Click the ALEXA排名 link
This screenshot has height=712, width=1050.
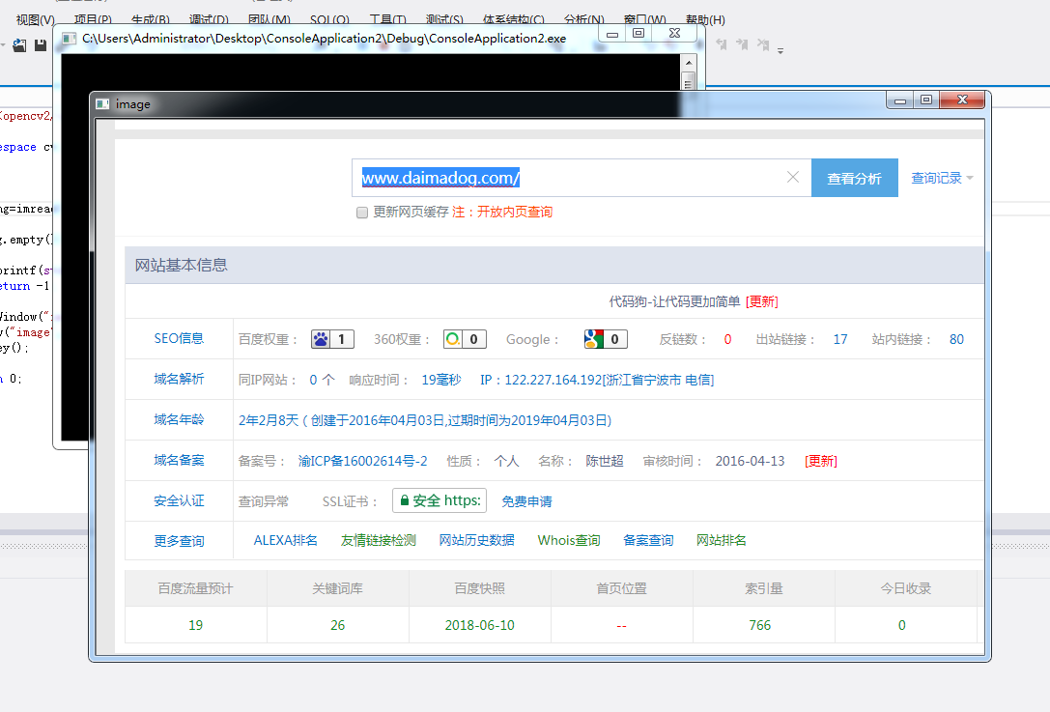285,540
